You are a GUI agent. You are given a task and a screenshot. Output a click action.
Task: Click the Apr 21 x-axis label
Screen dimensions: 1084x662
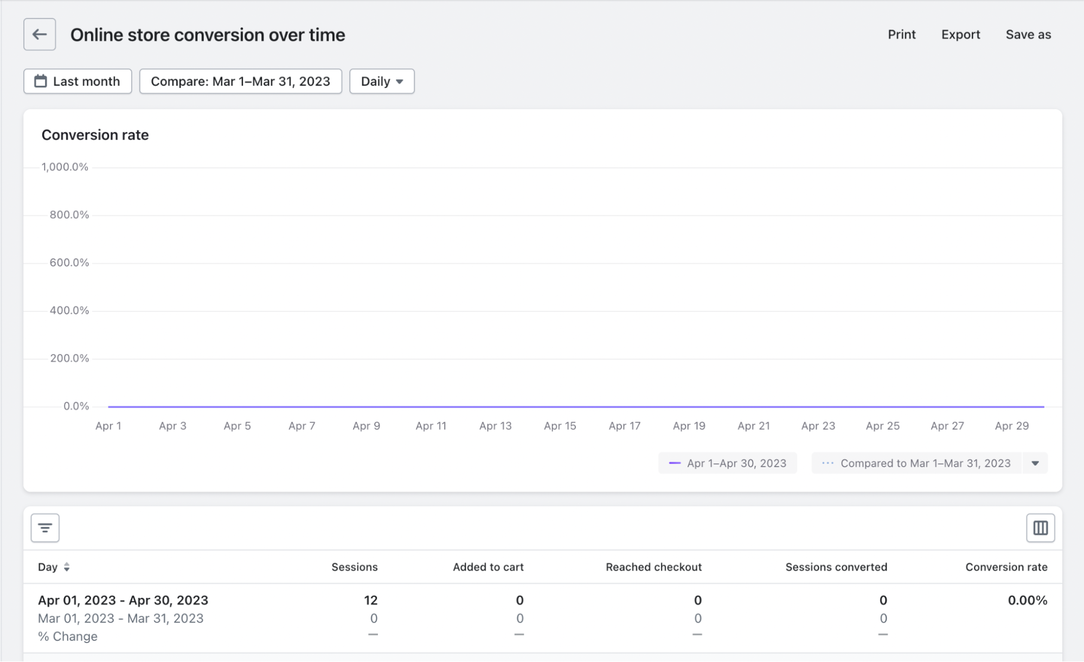[x=753, y=426]
